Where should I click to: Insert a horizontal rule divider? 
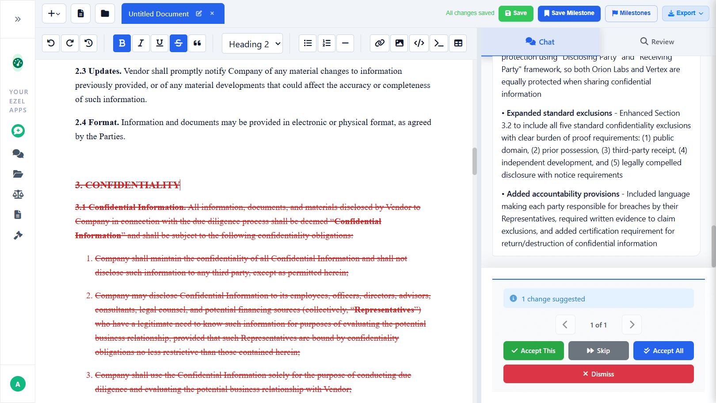point(345,43)
